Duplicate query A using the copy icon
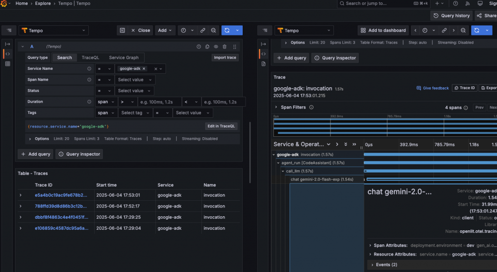 (x=207, y=47)
